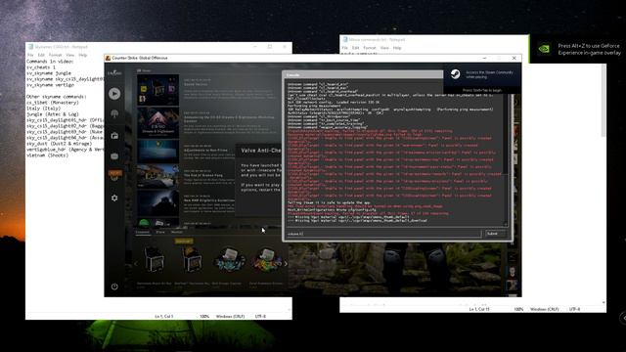
Task: Click the orange badge icon in CS:GO sidebar
Action: tap(114, 175)
